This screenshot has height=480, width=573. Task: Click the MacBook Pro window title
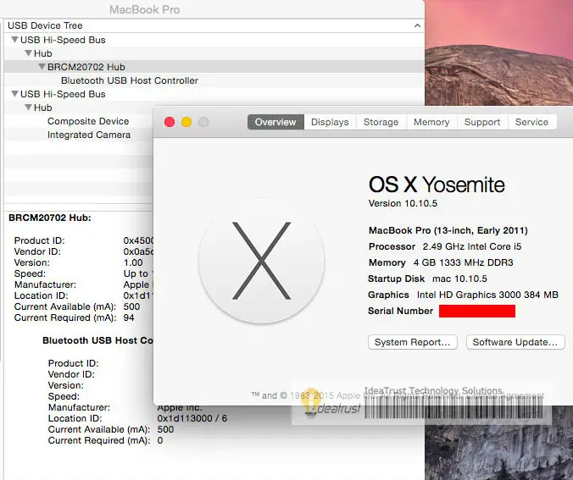point(145,9)
